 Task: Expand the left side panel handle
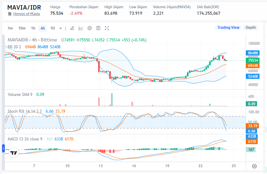(x=3, y=148)
